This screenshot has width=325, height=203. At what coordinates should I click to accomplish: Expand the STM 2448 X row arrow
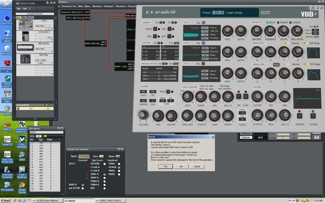[x=52, y=40]
